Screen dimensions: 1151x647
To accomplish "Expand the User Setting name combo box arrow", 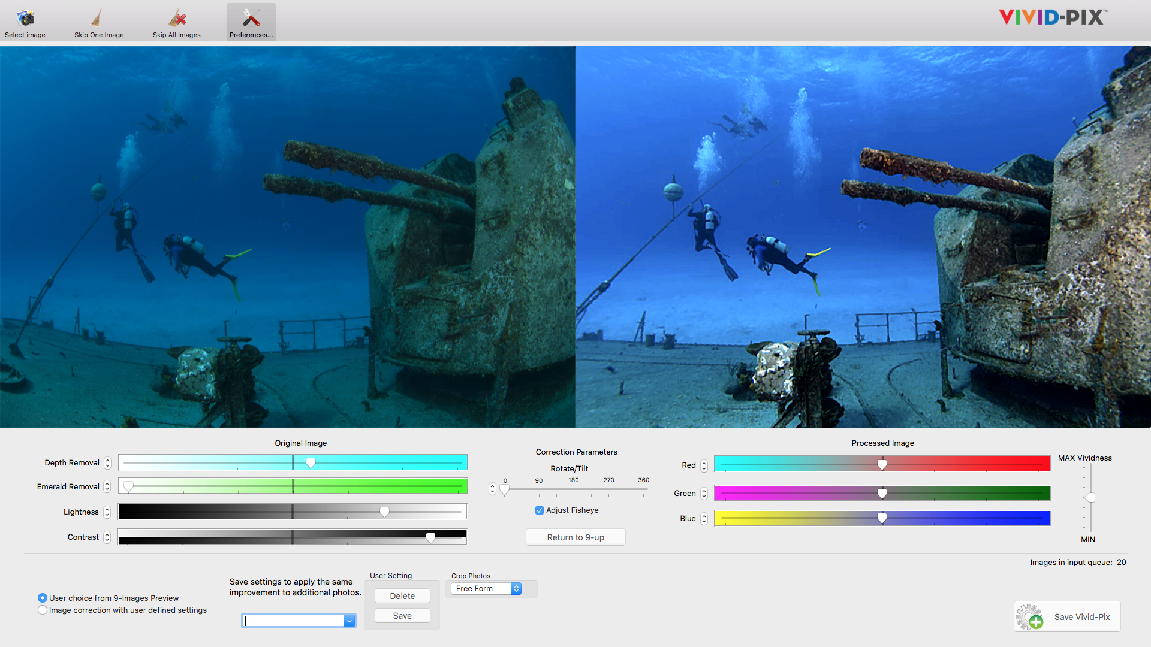I will [x=349, y=621].
